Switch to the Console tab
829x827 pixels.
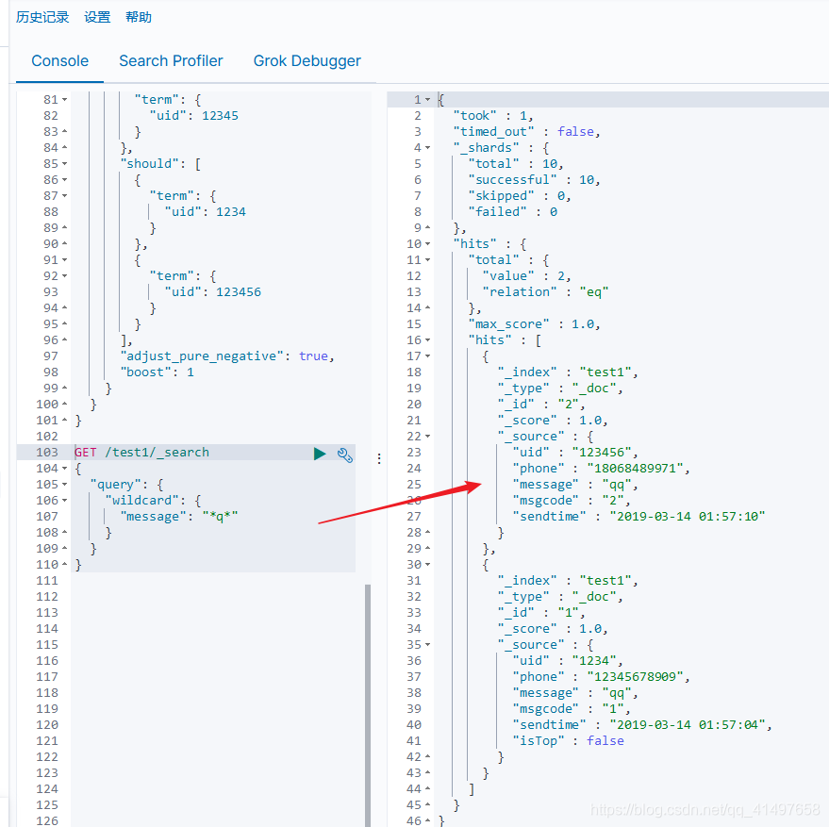(x=59, y=60)
